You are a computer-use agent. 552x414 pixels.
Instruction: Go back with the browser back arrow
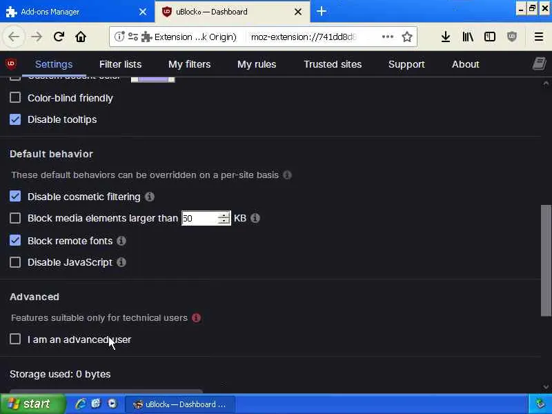click(x=14, y=37)
